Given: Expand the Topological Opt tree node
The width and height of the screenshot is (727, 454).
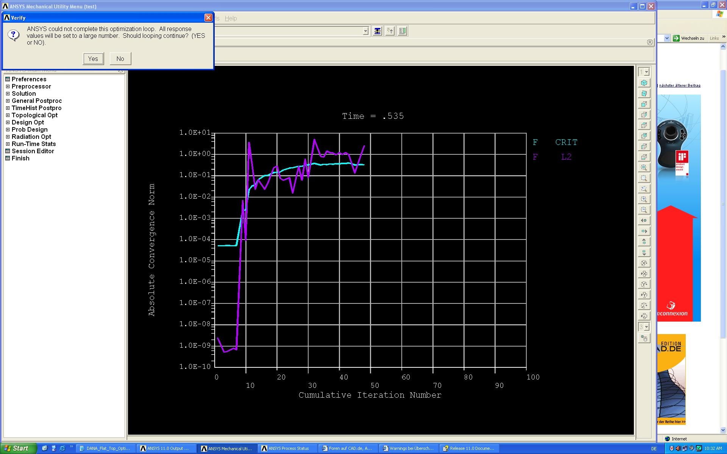Looking at the screenshot, I should click(8, 115).
